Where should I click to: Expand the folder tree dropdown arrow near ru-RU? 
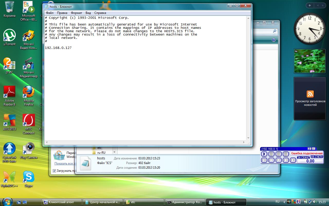point(114,152)
